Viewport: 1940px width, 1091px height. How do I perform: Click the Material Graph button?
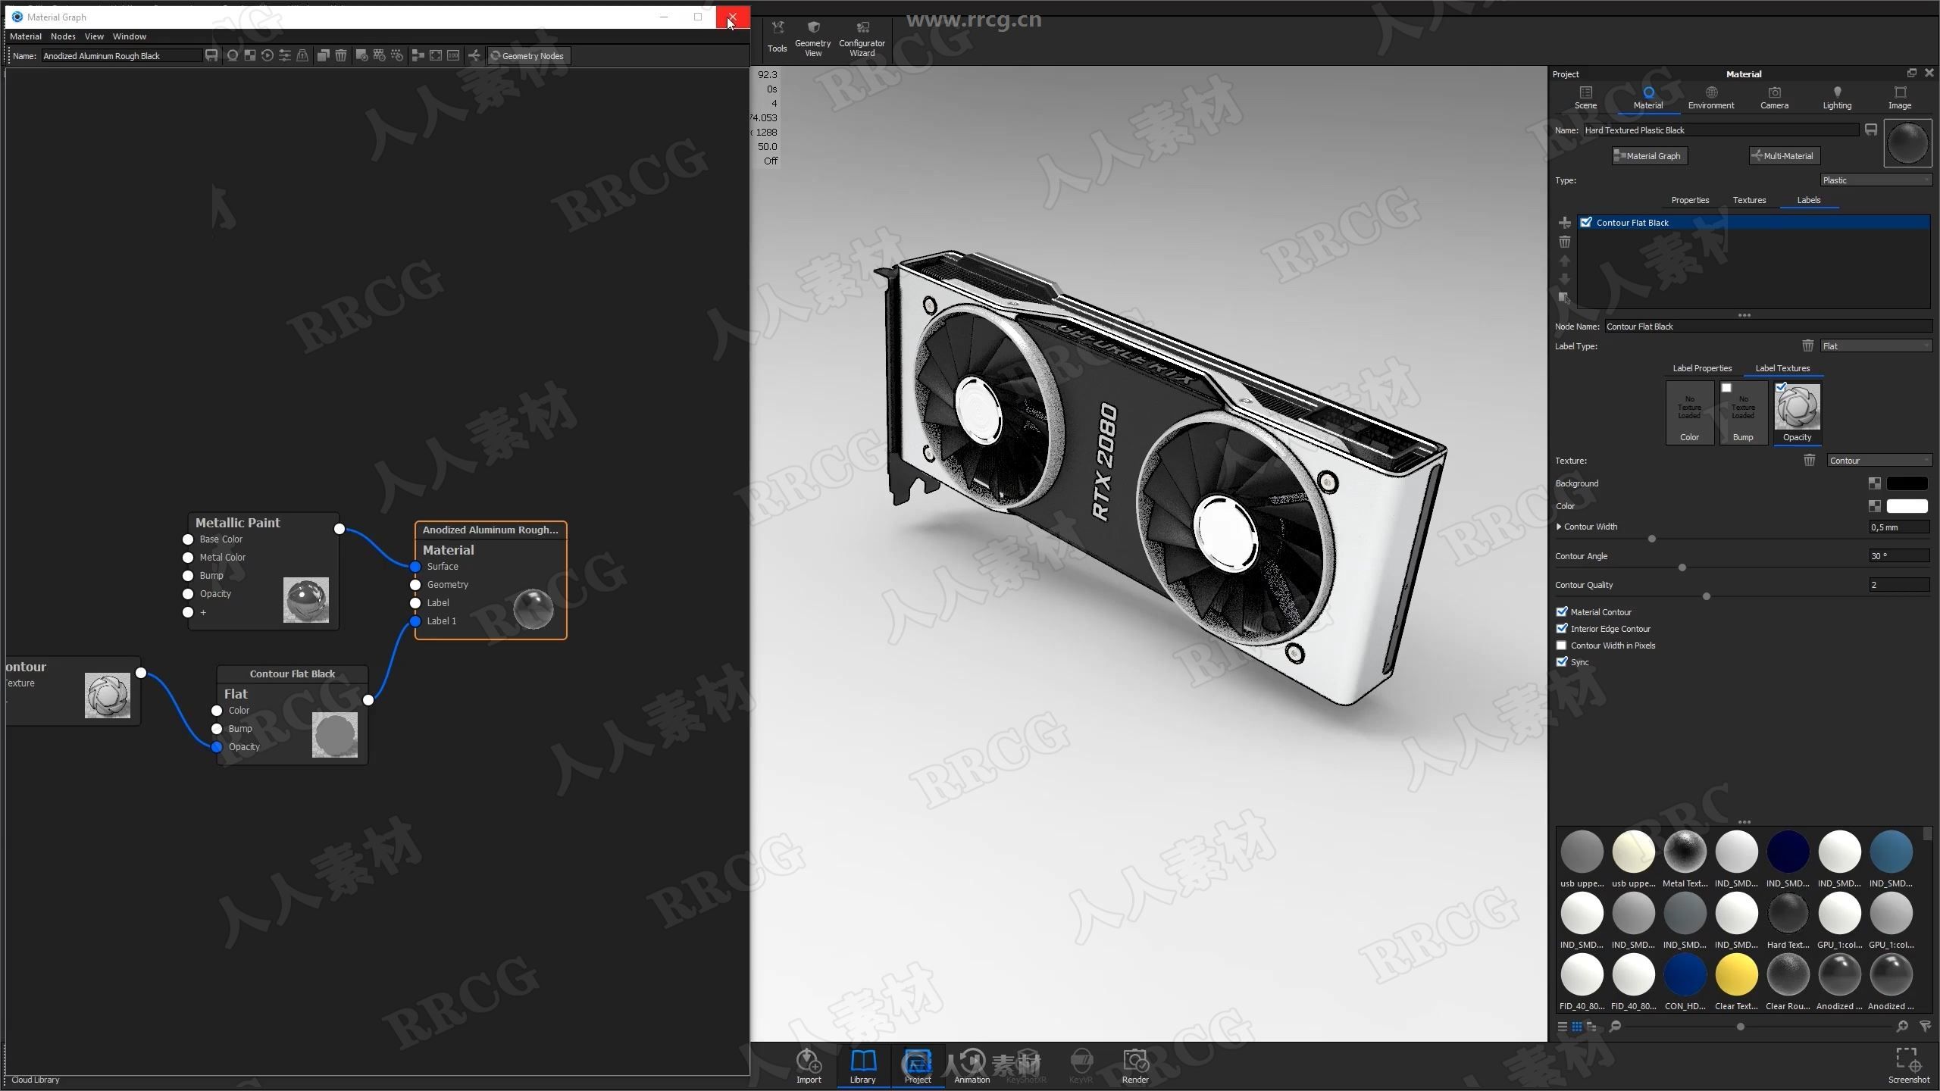1649,155
